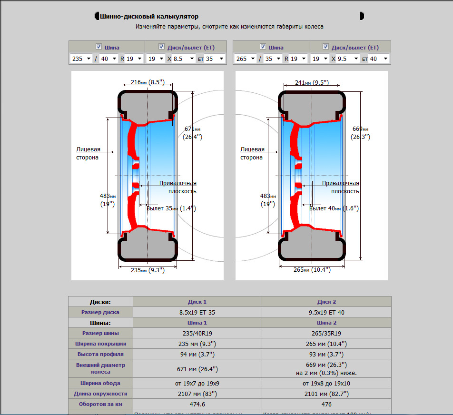Click the left Шина header link
The width and height of the screenshot is (453, 415).
coord(112,48)
